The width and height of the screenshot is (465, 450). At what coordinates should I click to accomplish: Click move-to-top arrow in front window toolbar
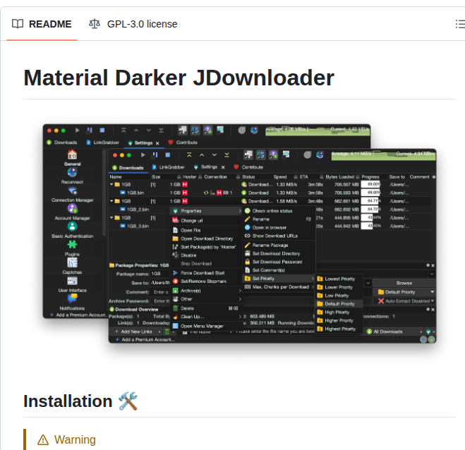pyautogui.click(x=189, y=154)
